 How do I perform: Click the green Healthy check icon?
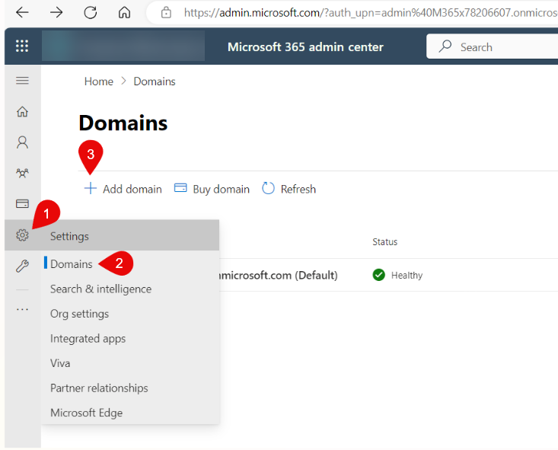(378, 275)
